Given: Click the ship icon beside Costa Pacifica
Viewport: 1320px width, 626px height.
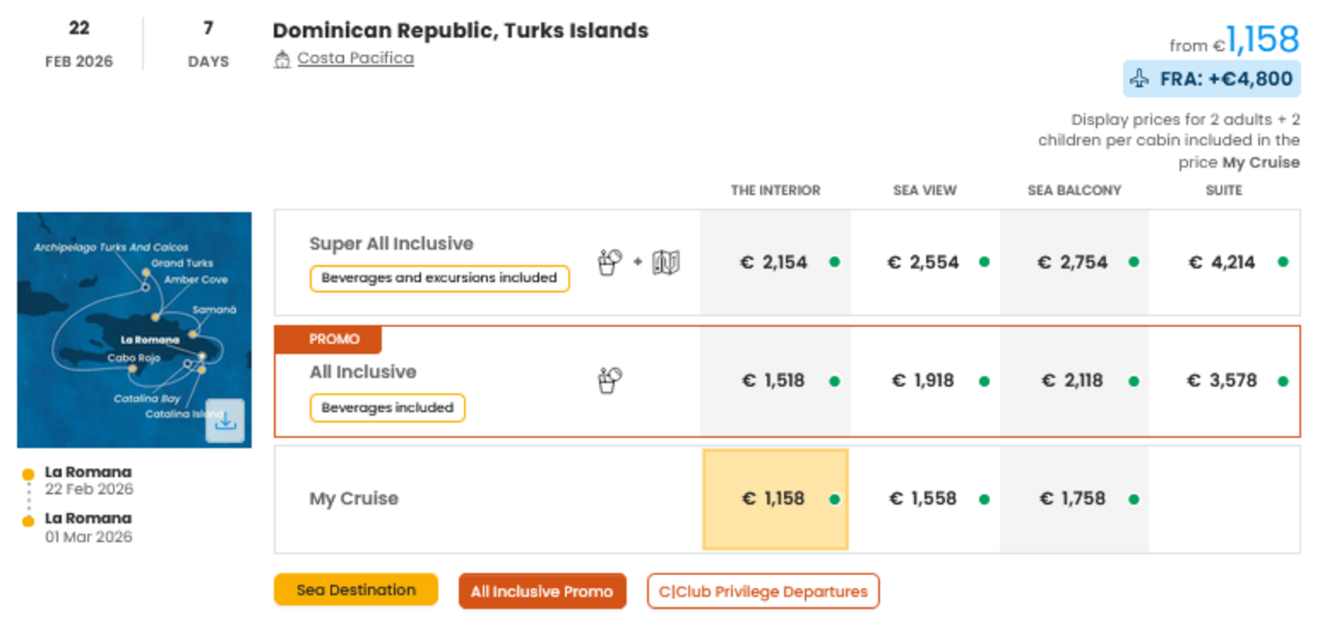Looking at the screenshot, I should [284, 57].
